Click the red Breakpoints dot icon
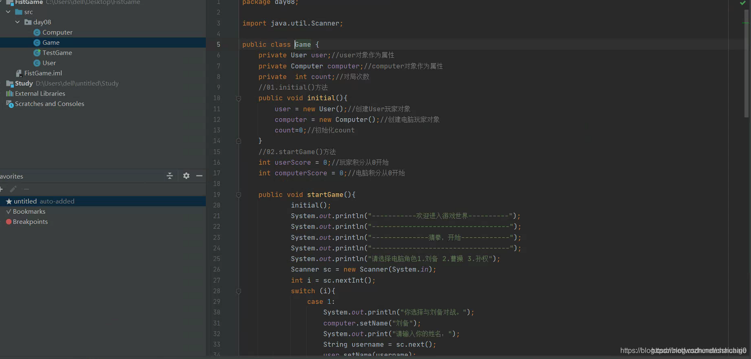Screen dimensions: 751x359 coord(8,222)
